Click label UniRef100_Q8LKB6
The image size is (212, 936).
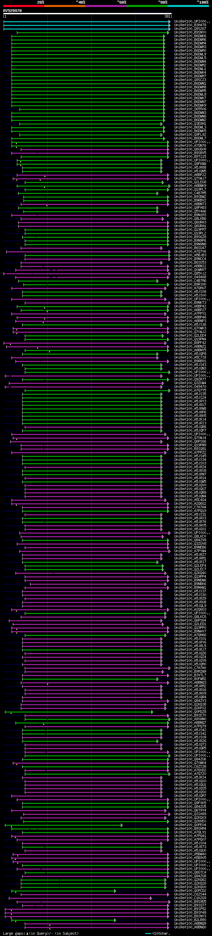pos(190,219)
